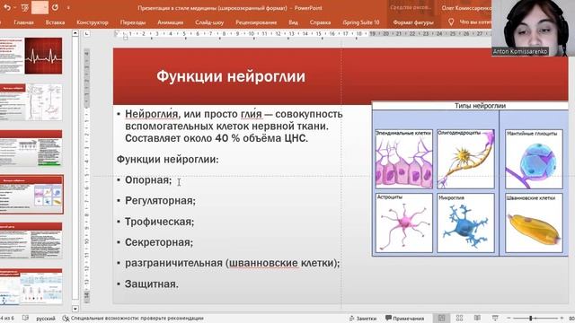Screen dimensions: 575x323
Task: Click the Астроциты cell image
Action: pyautogui.click(x=404, y=223)
